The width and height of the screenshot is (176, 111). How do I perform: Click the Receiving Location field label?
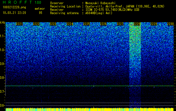click(x=65, y=6)
